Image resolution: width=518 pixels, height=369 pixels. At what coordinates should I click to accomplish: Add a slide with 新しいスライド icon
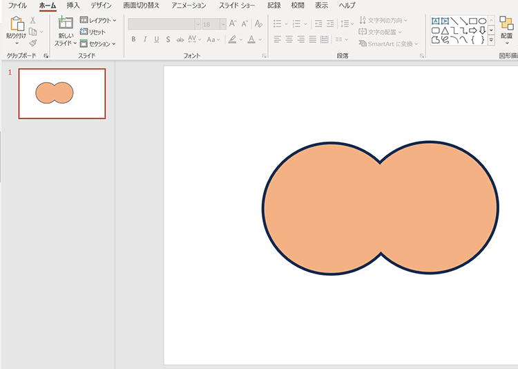tap(66, 23)
